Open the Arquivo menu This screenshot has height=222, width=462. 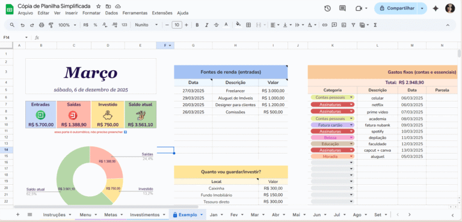(x=25, y=13)
